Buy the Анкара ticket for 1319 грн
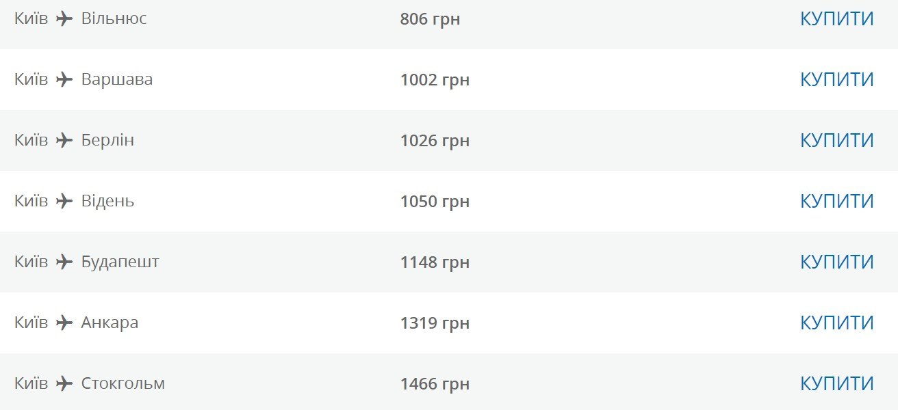The image size is (898, 410). (x=837, y=323)
